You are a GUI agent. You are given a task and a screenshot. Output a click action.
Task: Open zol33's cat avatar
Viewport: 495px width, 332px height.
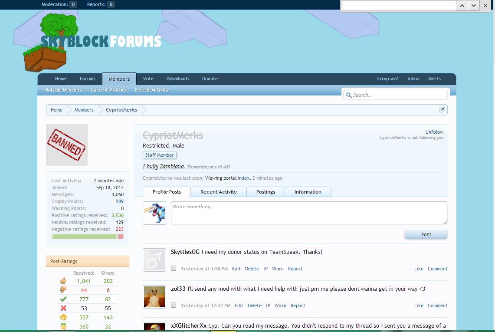pyautogui.click(x=154, y=297)
